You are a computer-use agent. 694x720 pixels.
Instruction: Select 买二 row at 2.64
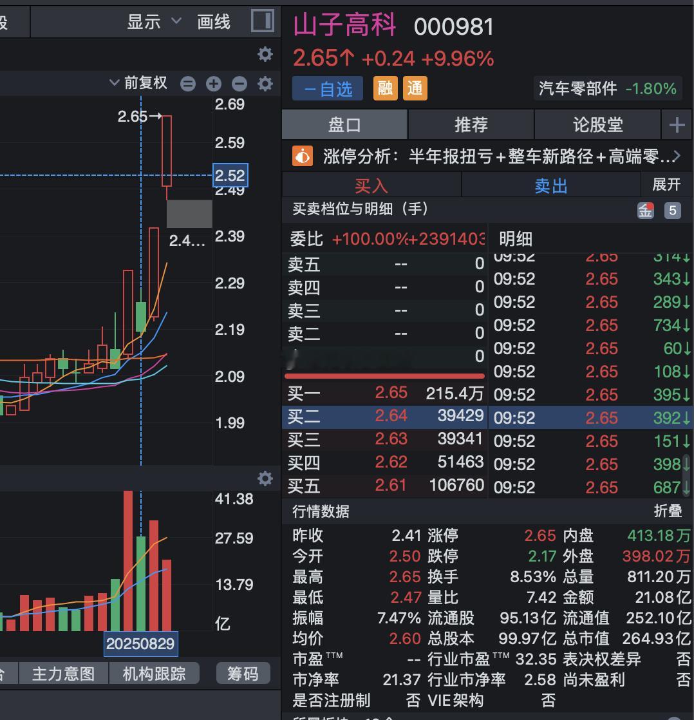384,416
